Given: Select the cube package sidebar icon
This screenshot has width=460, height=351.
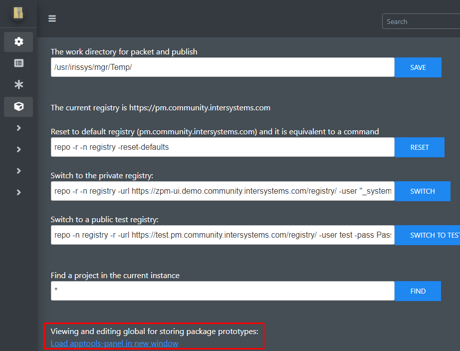Looking at the screenshot, I should click(18, 106).
